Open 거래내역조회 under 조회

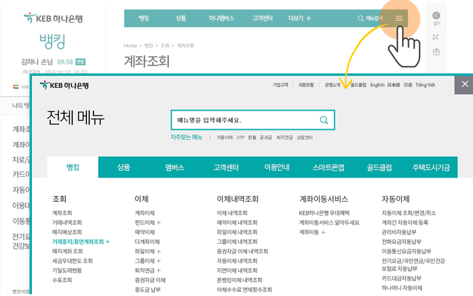[x=67, y=223]
